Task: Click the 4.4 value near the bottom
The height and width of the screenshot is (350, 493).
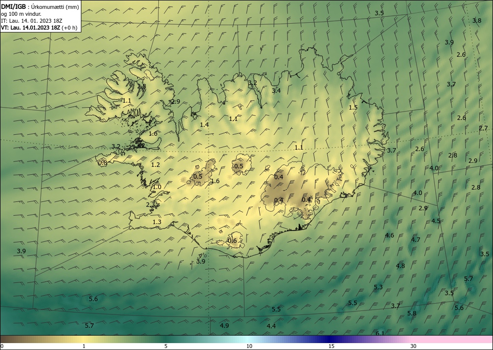Action: (x=271, y=326)
